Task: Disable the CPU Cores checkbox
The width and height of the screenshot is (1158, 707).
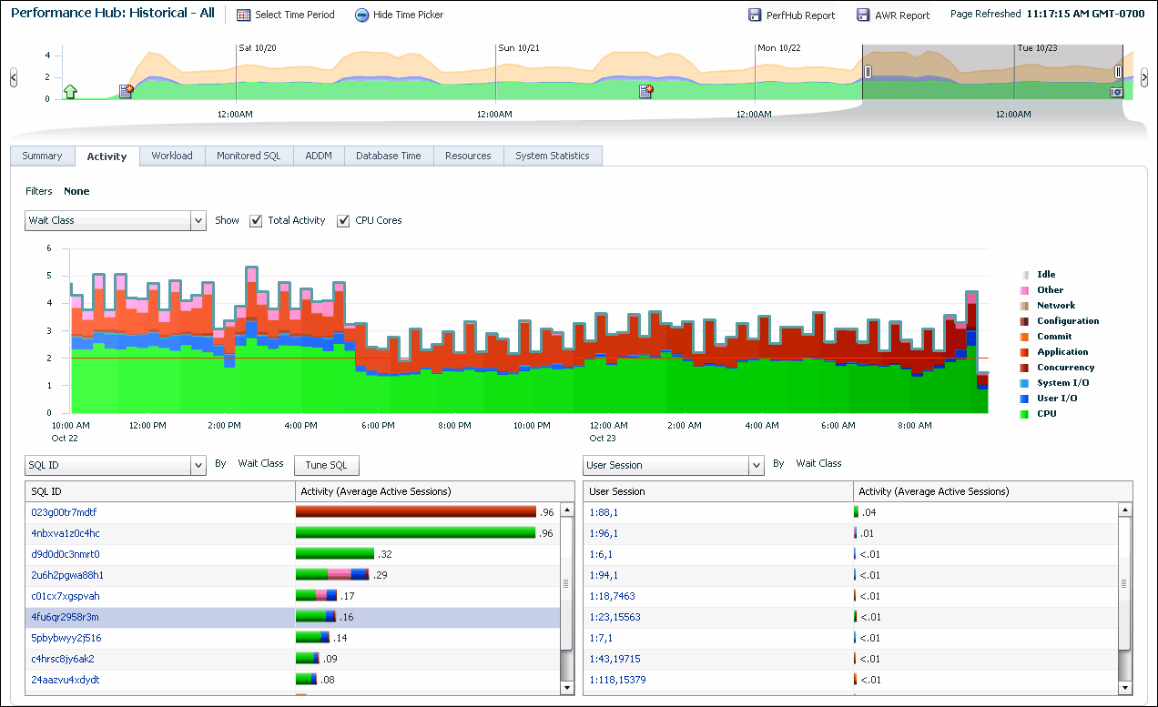Action: pyautogui.click(x=343, y=221)
